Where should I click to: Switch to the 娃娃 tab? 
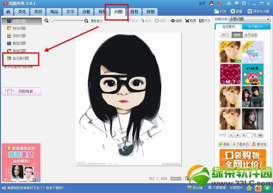pos(134,12)
